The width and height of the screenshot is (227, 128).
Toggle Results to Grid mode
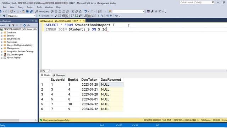pyautogui.click(x=89, y=16)
